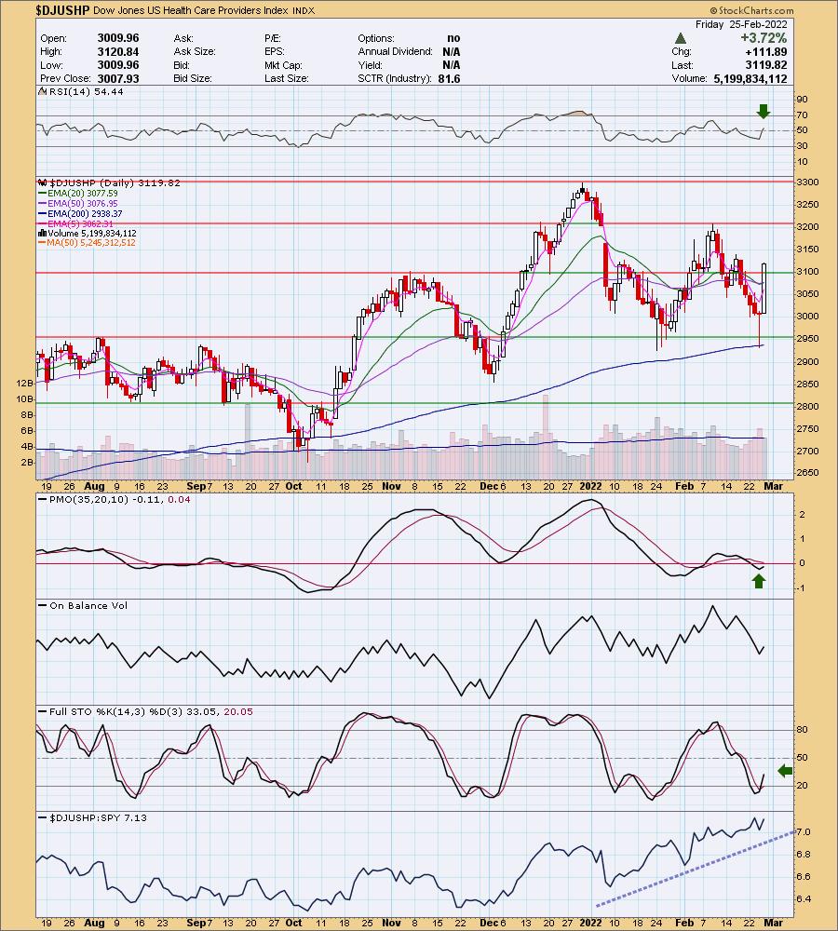This screenshot has width=838, height=931.
Task: Click the 'EMA(5) 3062.31' legend entry
Action: (x=80, y=223)
